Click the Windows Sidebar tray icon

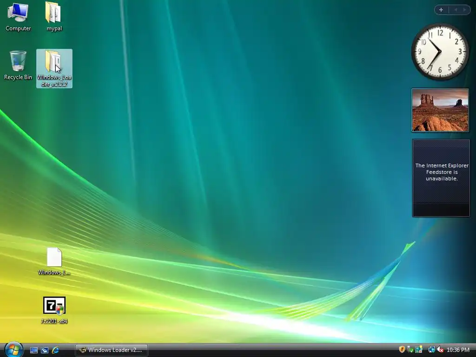tap(419, 350)
